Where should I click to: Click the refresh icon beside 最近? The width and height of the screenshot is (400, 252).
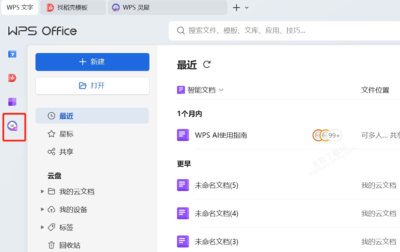click(x=207, y=65)
